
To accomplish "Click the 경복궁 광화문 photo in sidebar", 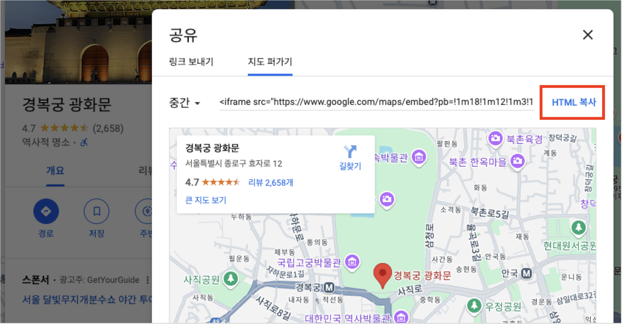I will 78,42.
